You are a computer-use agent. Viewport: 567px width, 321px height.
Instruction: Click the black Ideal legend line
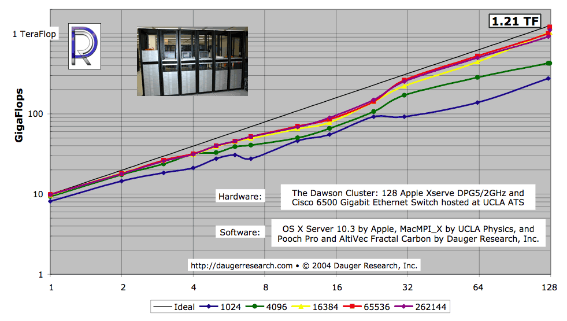click(x=162, y=307)
